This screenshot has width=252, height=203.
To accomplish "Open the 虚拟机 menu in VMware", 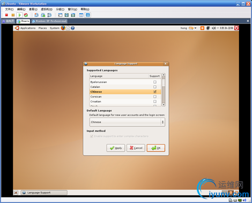I will (47, 9).
